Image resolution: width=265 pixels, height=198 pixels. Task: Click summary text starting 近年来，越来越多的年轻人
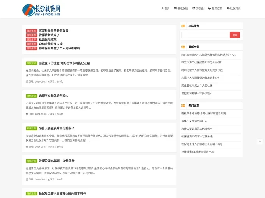(99, 105)
